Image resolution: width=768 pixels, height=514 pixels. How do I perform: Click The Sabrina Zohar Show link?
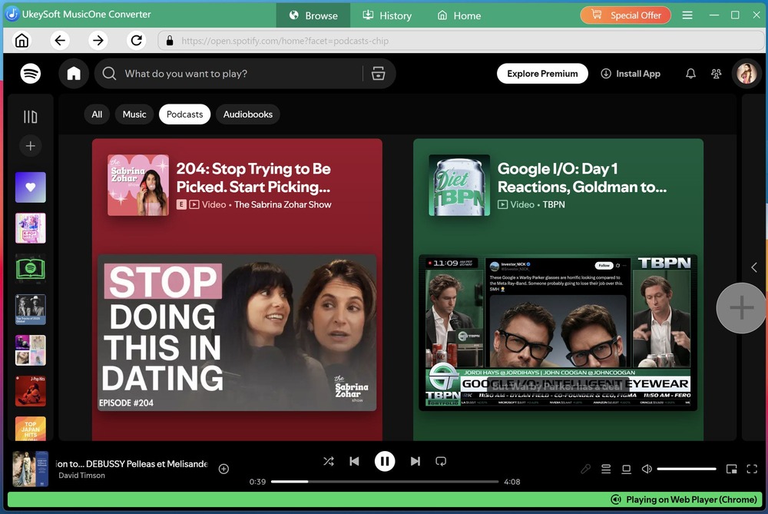click(x=283, y=204)
